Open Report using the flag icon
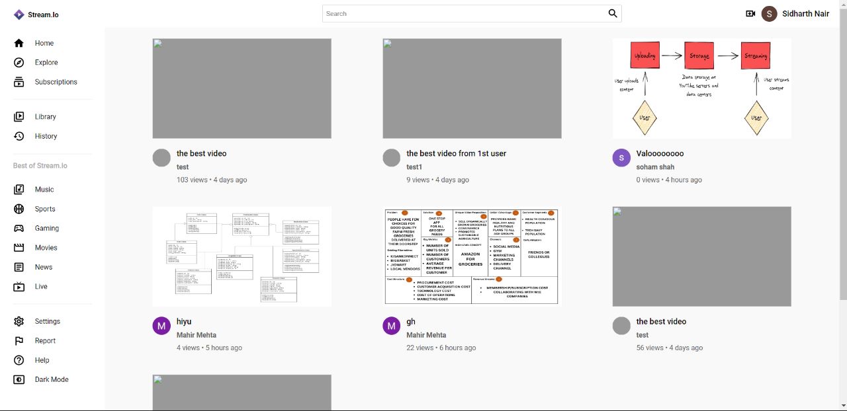The height and width of the screenshot is (411, 847). click(x=19, y=340)
